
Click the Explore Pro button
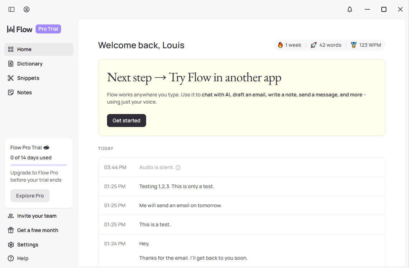(x=30, y=196)
